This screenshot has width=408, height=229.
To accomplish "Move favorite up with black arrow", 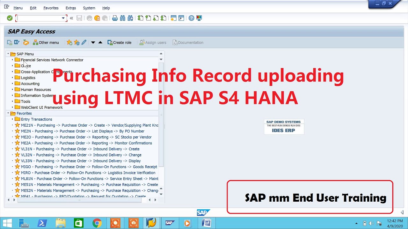I will pos(100,42).
